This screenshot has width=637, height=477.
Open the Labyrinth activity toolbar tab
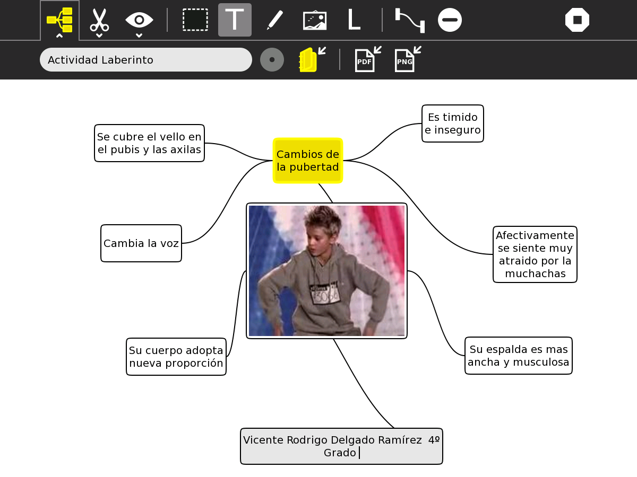tap(59, 20)
